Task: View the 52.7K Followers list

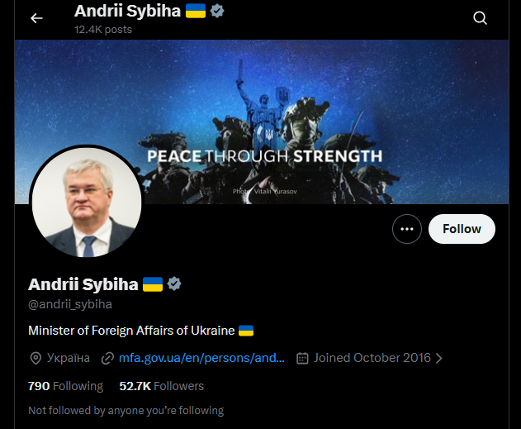Action: tap(162, 386)
